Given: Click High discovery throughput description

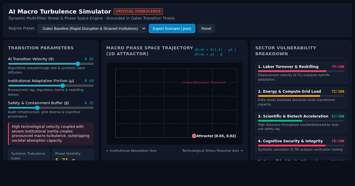Looking at the screenshot, I should click(298, 127).
